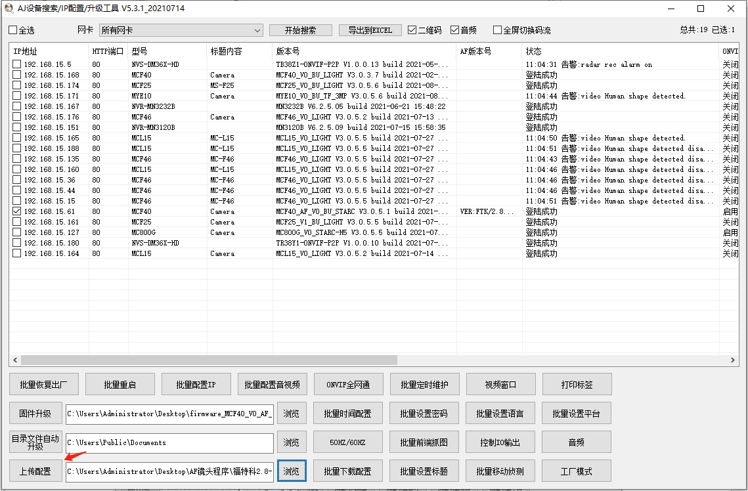Uncheck the 二维码 checkbox
This screenshot has width=748, height=491.
[412, 30]
